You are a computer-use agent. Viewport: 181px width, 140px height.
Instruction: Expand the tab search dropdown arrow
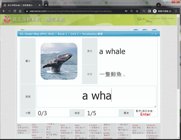[x=159, y=5]
